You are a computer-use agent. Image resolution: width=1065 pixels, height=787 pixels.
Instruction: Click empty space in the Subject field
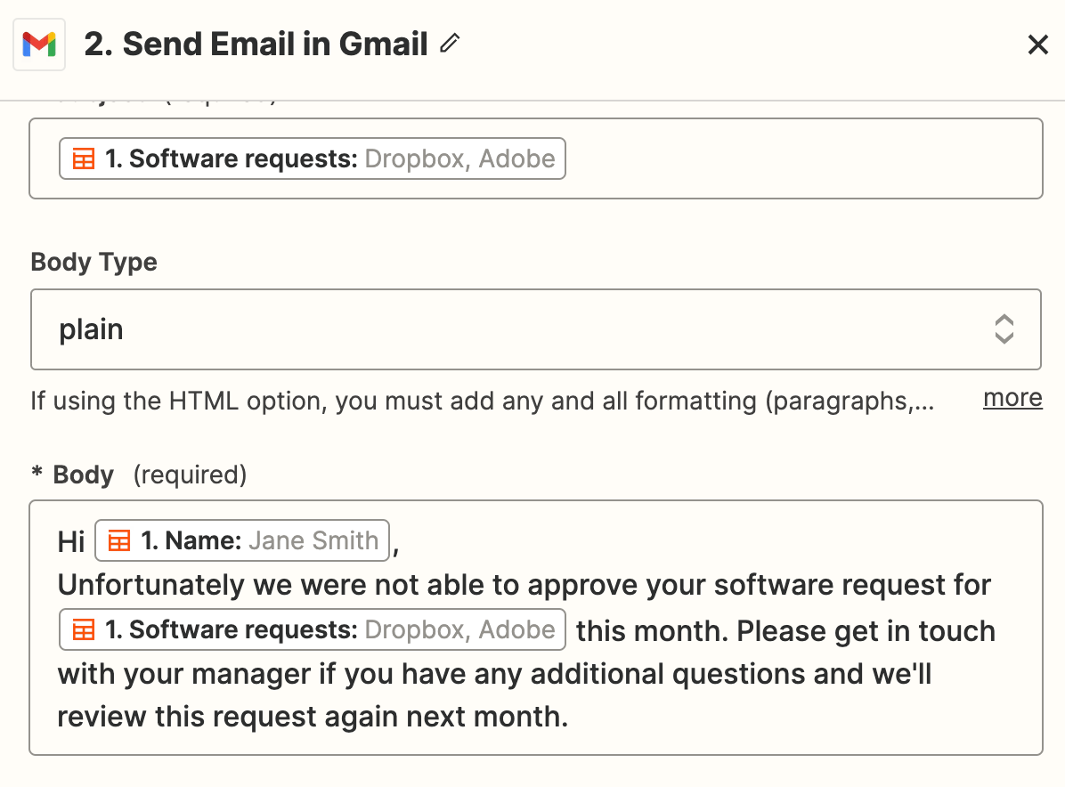(x=801, y=159)
